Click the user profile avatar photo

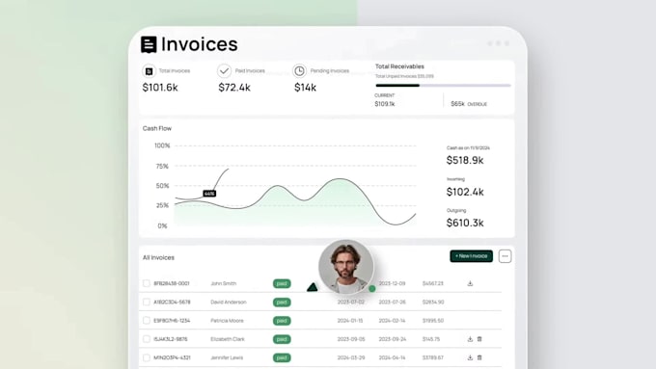click(346, 267)
